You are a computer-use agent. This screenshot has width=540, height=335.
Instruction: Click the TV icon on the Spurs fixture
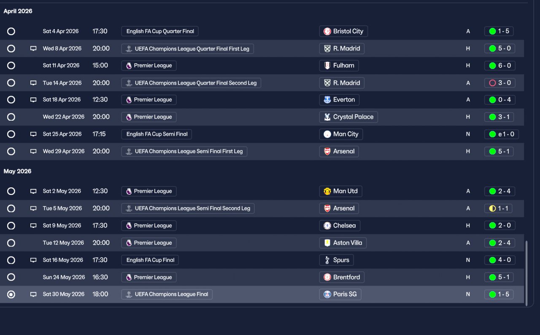pyautogui.click(x=33, y=260)
